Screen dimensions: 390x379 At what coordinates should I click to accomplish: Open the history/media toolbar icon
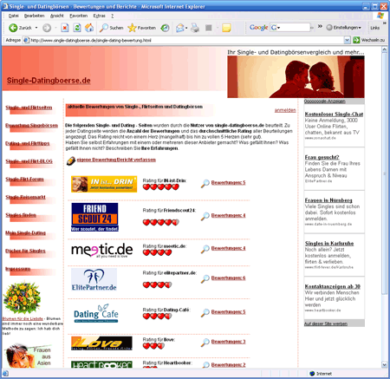pyautogui.click(x=165, y=28)
